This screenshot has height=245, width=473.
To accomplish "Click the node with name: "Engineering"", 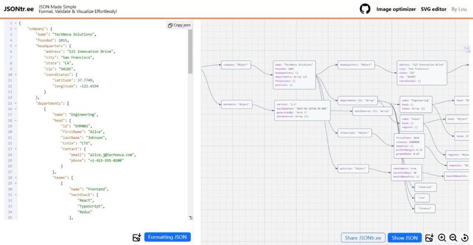I will point(416,105).
